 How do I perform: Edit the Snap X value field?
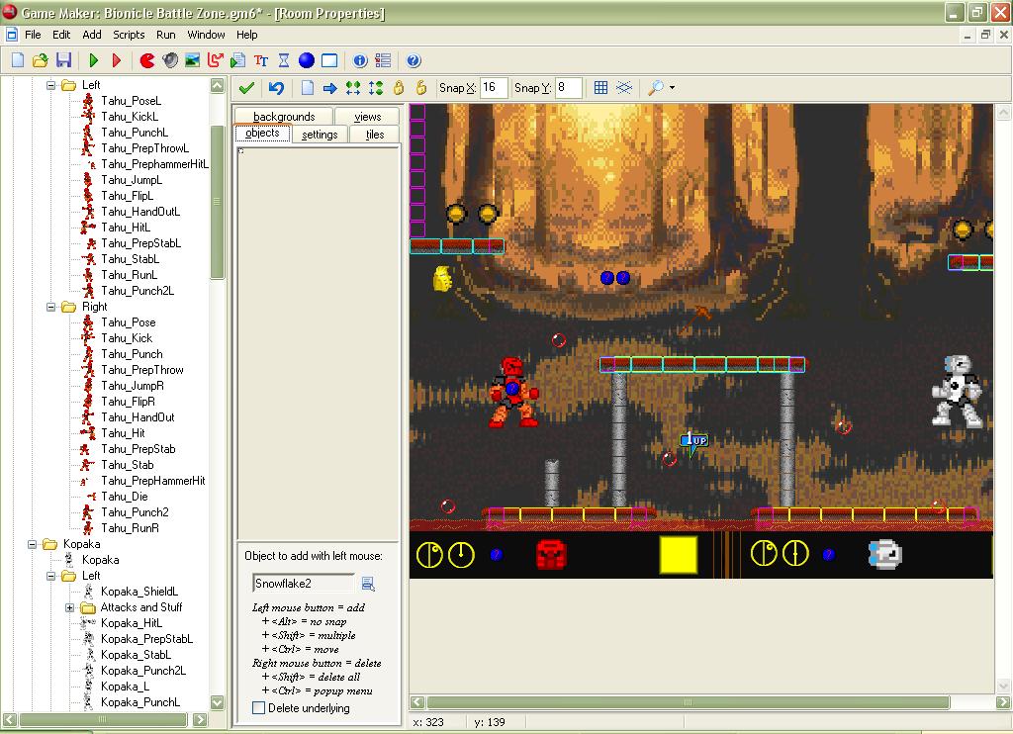click(493, 87)
